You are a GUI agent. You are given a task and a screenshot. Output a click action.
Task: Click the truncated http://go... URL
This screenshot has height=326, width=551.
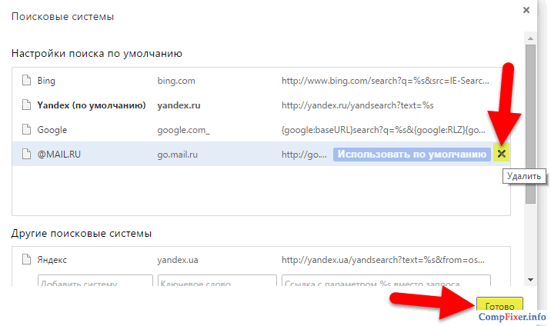point(304,155)
